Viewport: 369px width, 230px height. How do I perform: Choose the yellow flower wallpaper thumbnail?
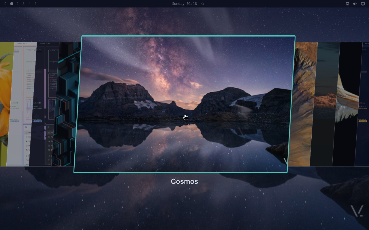click(7, 104)
